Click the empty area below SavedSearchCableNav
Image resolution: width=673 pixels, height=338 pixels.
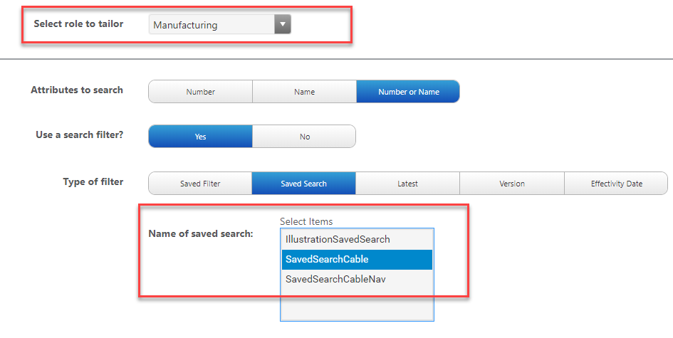coord(357,305)
